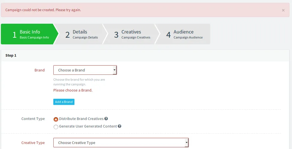The image size is (292, 149).
Task: Click the Content Type label
Action: 33,119
